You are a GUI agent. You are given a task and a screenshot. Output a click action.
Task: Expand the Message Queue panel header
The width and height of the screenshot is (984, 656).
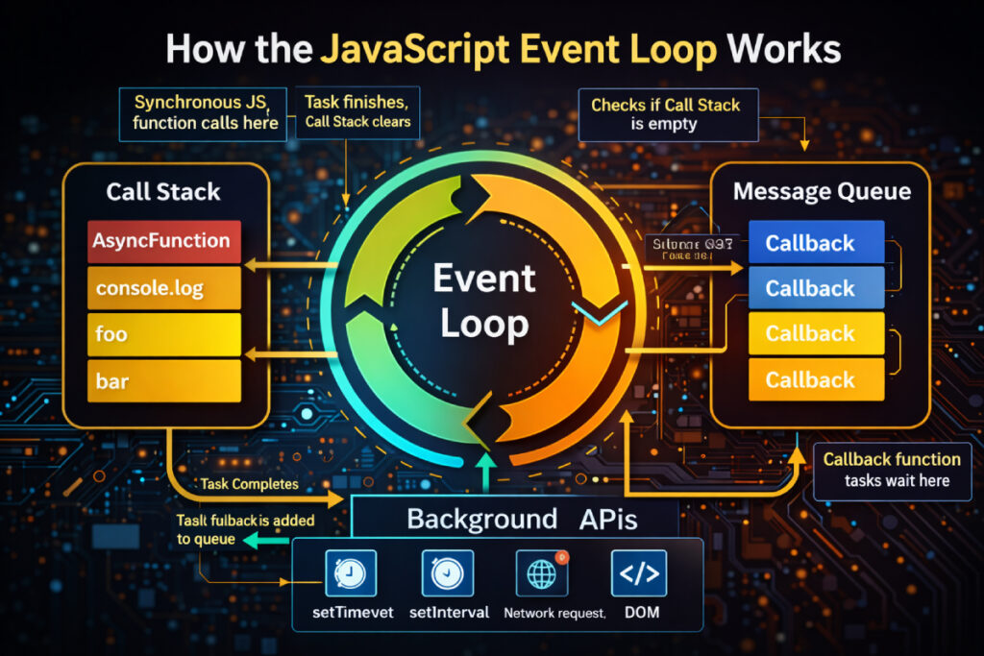pyautogui.click(x=823, y=191)
